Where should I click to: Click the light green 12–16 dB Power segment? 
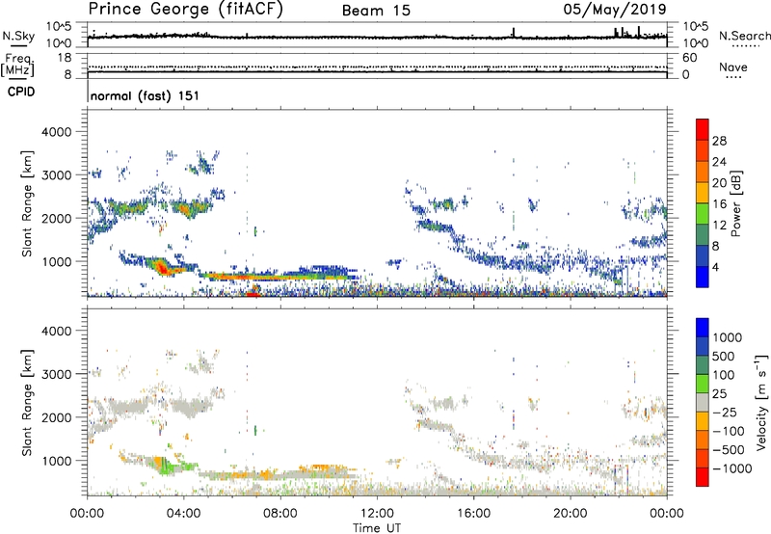(703, 213)
